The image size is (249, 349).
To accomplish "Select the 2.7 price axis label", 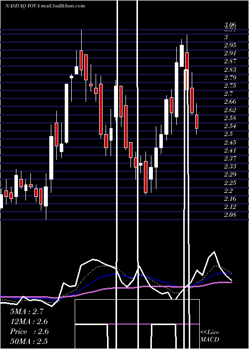I will click(x=228, y=94).
